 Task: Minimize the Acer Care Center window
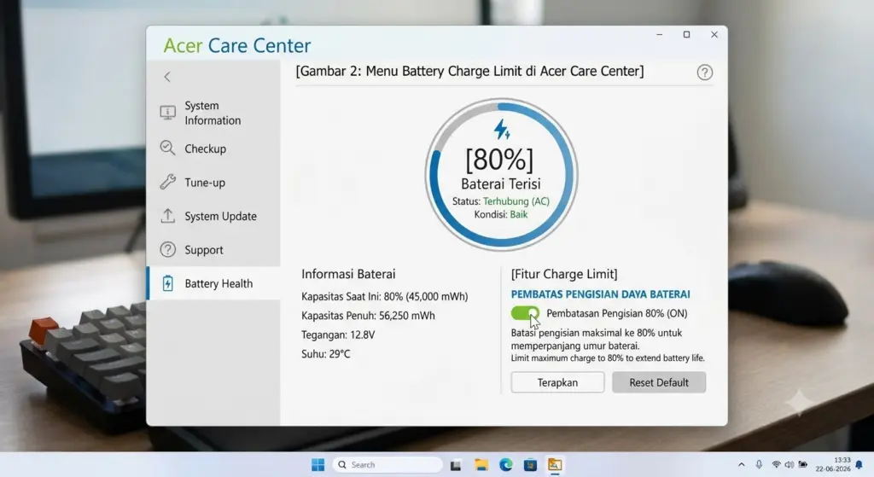point(660,34)
